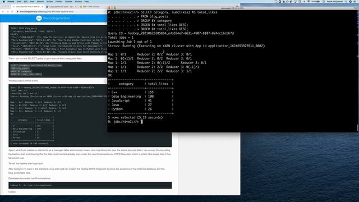This screenshot has height=202, width=359.
Task: Open the Profiles menu
Action: pyautogui.click(x=59, y=1)
